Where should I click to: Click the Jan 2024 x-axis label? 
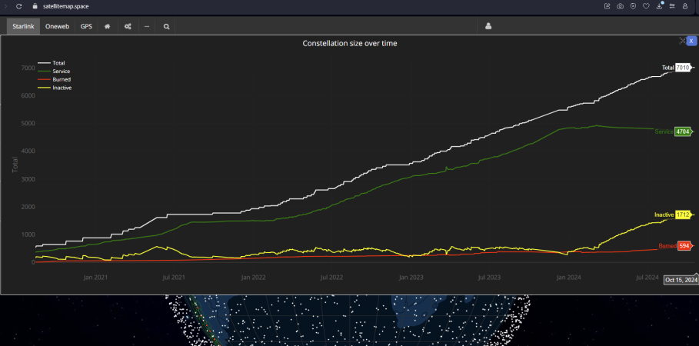568,278
